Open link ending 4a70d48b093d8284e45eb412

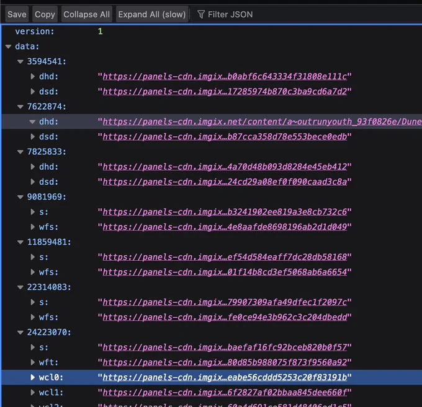pyautogui.click(x=225, y=167)
